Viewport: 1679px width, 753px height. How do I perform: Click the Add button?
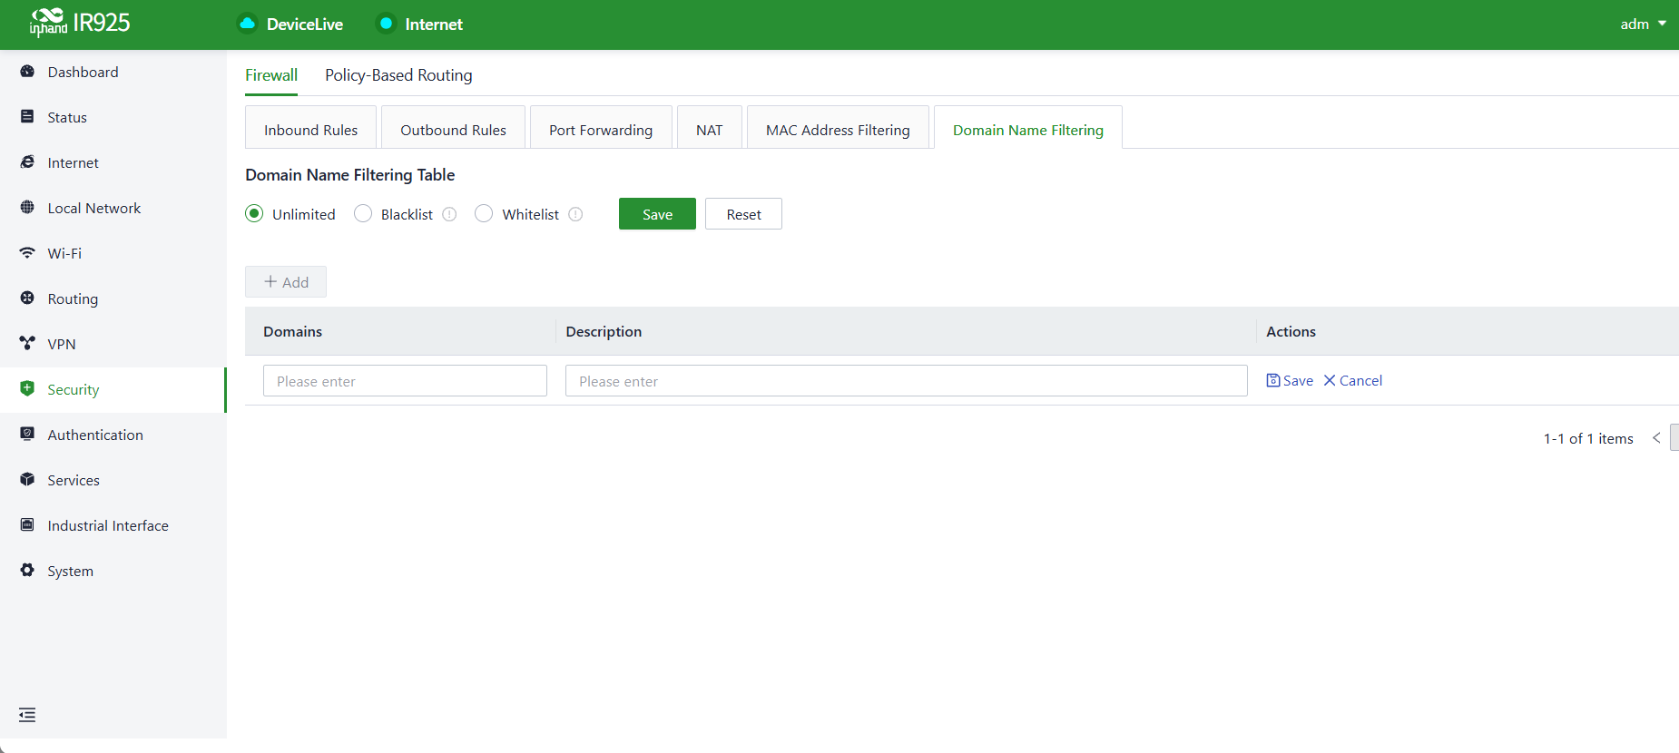286,282
